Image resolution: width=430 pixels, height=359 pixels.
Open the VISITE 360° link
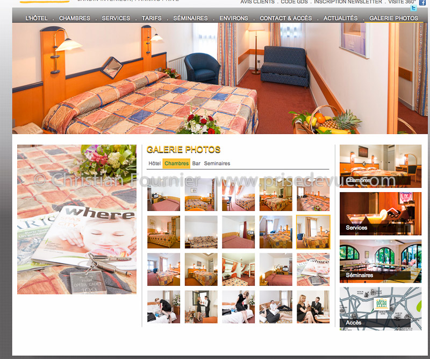402,2
